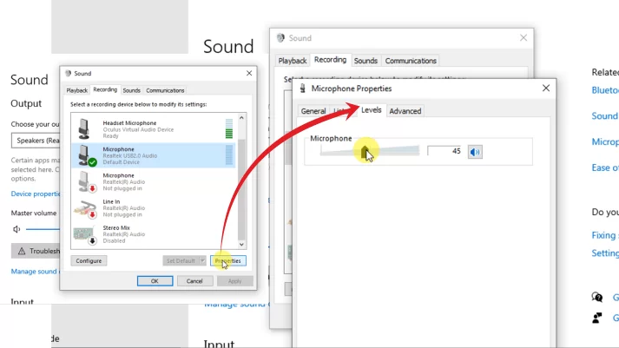Open the Recording tab in the large Sound dialog

tap(330, 60)
